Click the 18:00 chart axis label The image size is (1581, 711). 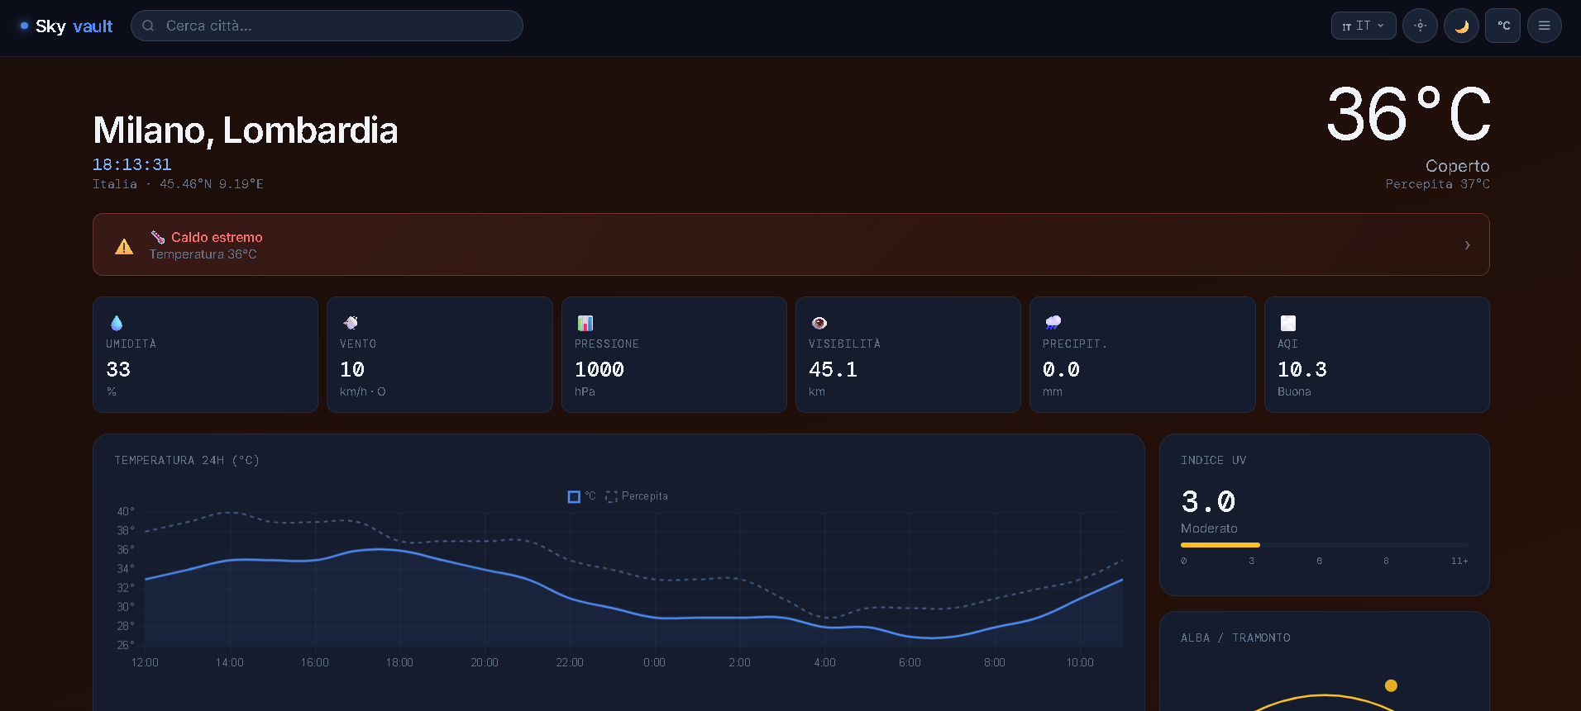(399, 662)
